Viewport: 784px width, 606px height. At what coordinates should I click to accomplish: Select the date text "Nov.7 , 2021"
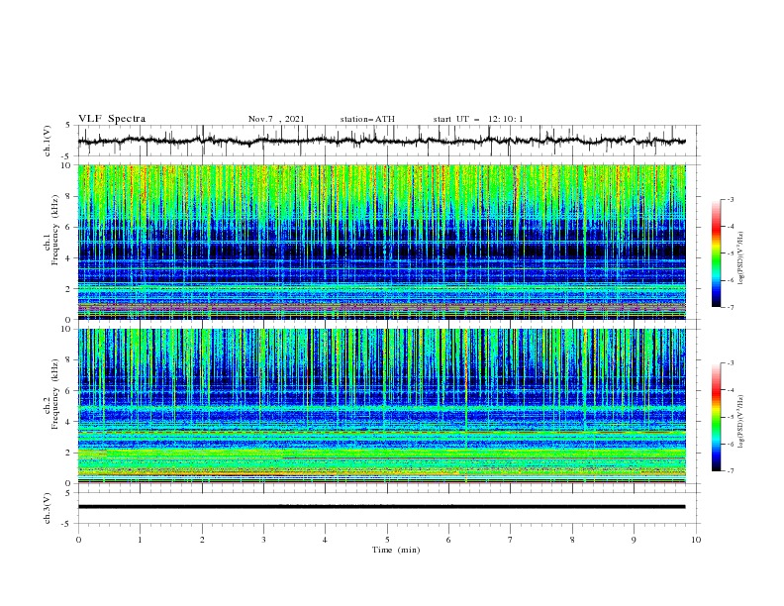pyautogui.click(x=276, y=119)
